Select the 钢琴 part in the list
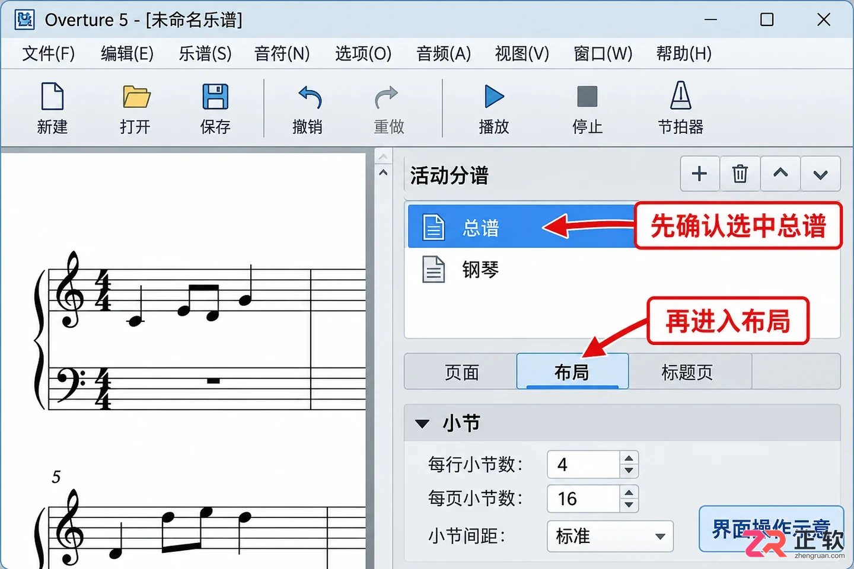This screenshot has width=854, height=569. click(623, 270)
